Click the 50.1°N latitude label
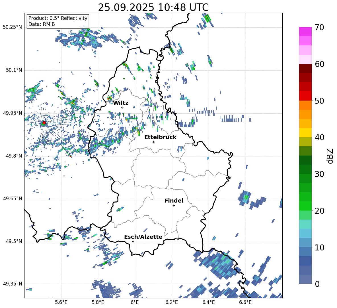337x308 pixels. click(x=14, y=70)
